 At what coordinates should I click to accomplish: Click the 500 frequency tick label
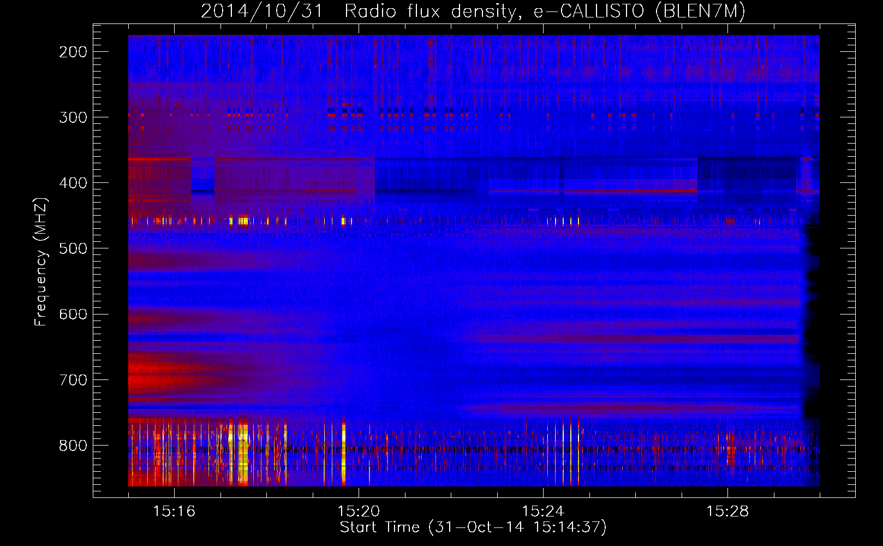click(x=73, y=248)
